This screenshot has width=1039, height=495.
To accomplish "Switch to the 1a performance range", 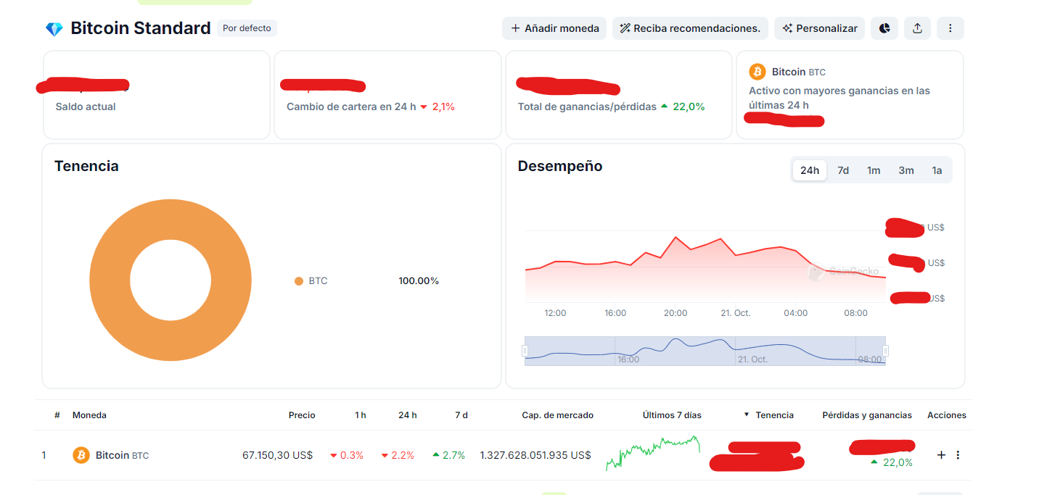I will 937,170.
